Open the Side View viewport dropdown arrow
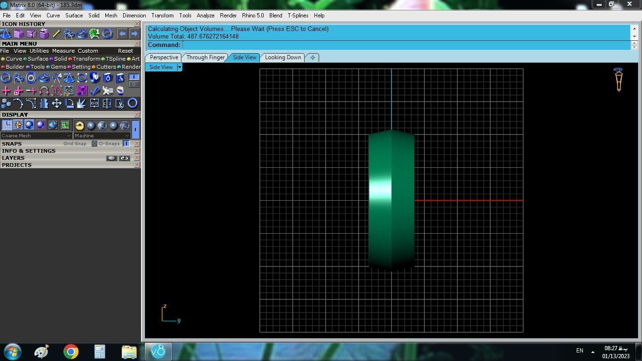Viewport: 642px width, 361px height. (179, 67)
